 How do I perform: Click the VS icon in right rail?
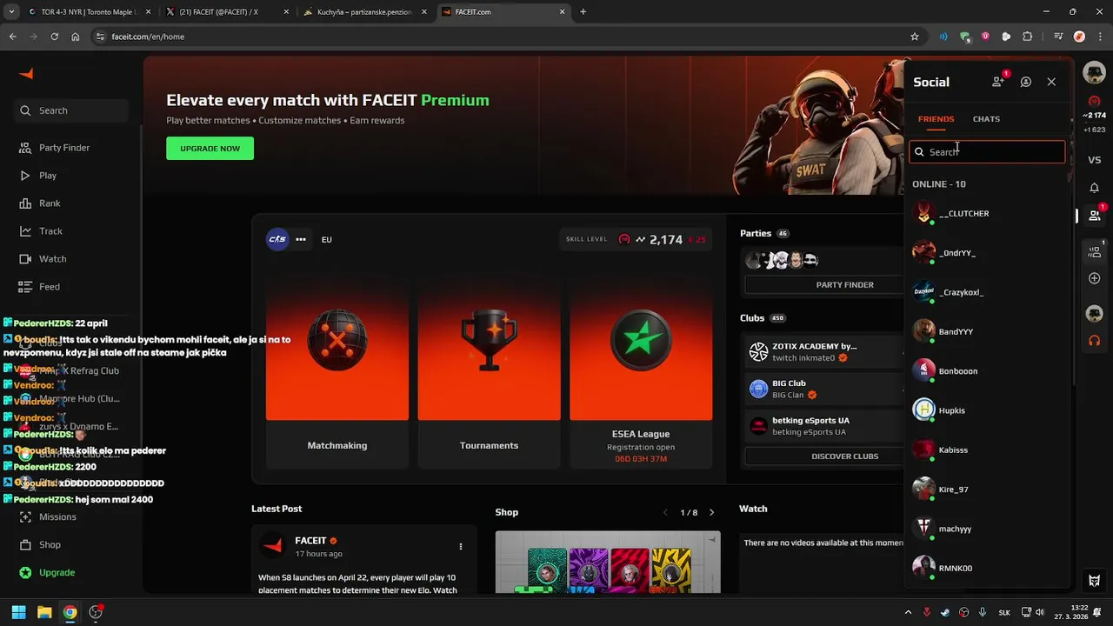pyautogui.click(x=1094, y=160)
